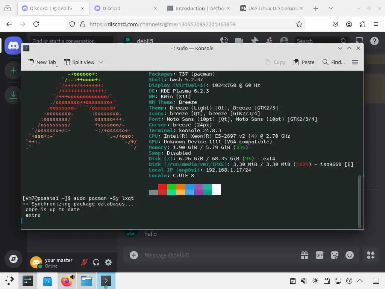This screenshot has width=385, height=289.
Task: Open Discord user settings gear
Action: pyautogui.click(x=108, y=262)
